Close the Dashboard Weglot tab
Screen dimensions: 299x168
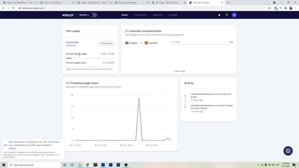(222, 3)
